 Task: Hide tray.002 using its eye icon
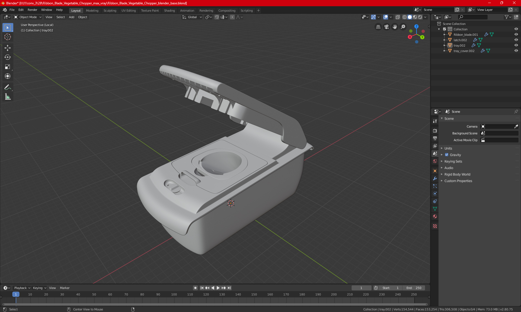click(x=516, y=45)
